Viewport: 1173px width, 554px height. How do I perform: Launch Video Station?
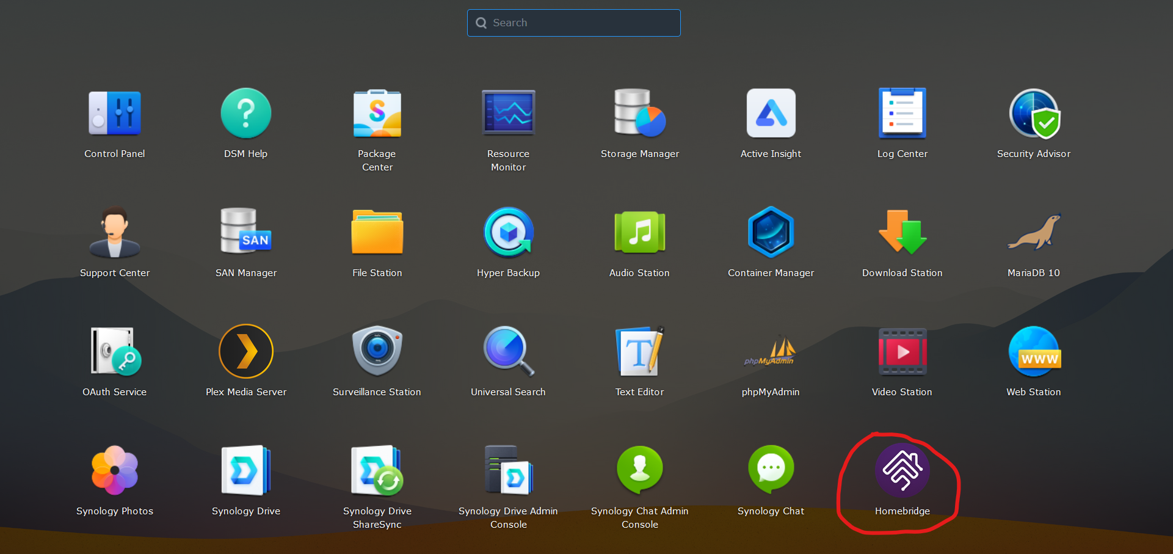pos(902,352)
